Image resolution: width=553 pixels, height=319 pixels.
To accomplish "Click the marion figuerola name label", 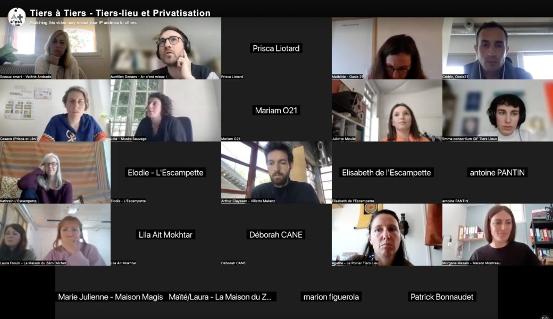I will [331, 297].
